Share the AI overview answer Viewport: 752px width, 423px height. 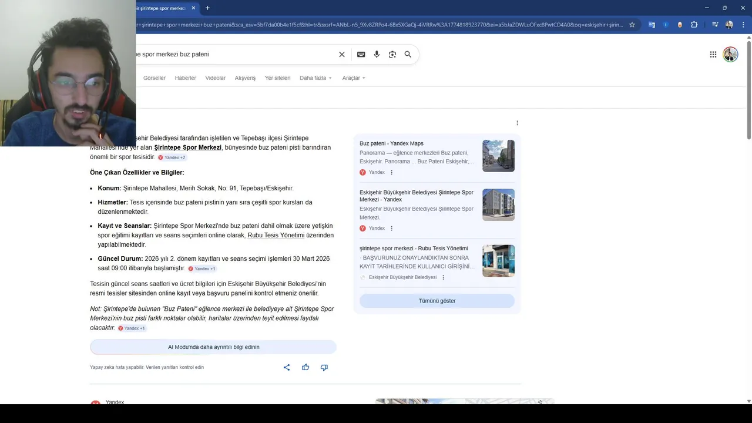click(287, 367)
